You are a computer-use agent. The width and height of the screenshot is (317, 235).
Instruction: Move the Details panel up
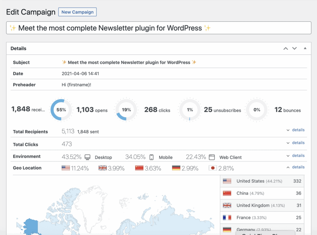pyautogui.click(x=285, y=48)
